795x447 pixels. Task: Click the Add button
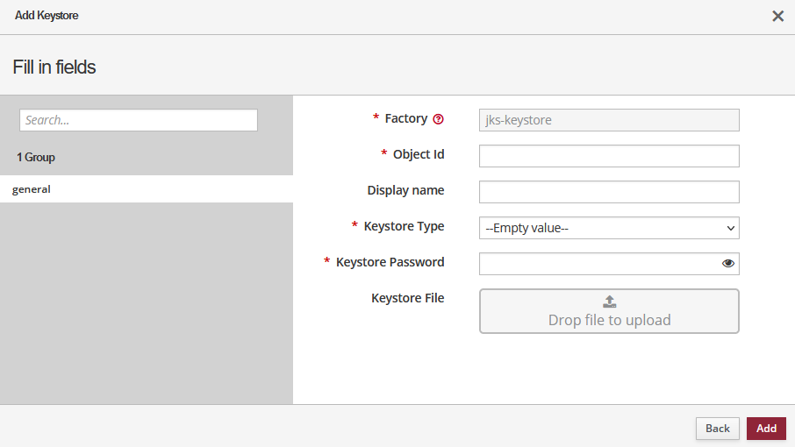click(x=766, y=428)
